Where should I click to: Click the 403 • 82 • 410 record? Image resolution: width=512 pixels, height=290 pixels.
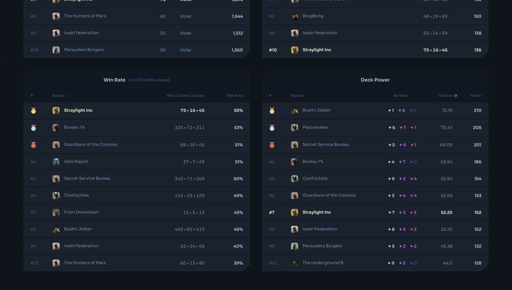coord(189,230)
